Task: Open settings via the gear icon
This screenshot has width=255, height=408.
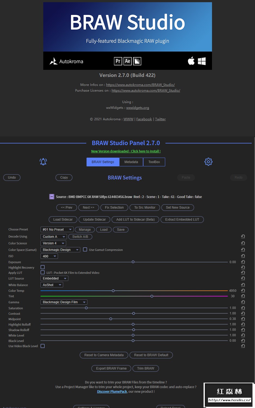Action: pos(208,162)
